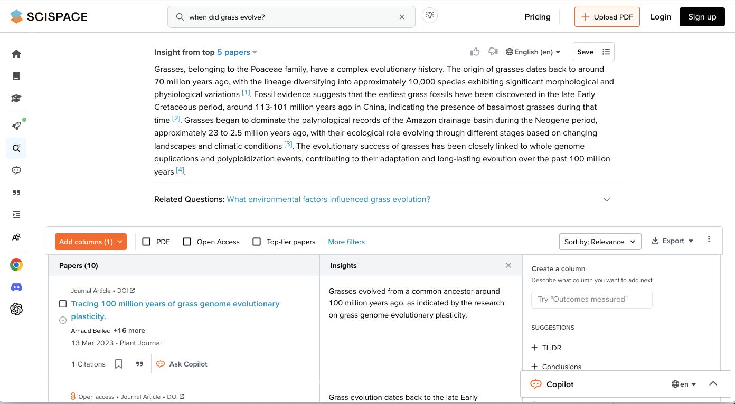Open the More filters link
Screen dimensions: 735x404
click(x=346, y=242)
